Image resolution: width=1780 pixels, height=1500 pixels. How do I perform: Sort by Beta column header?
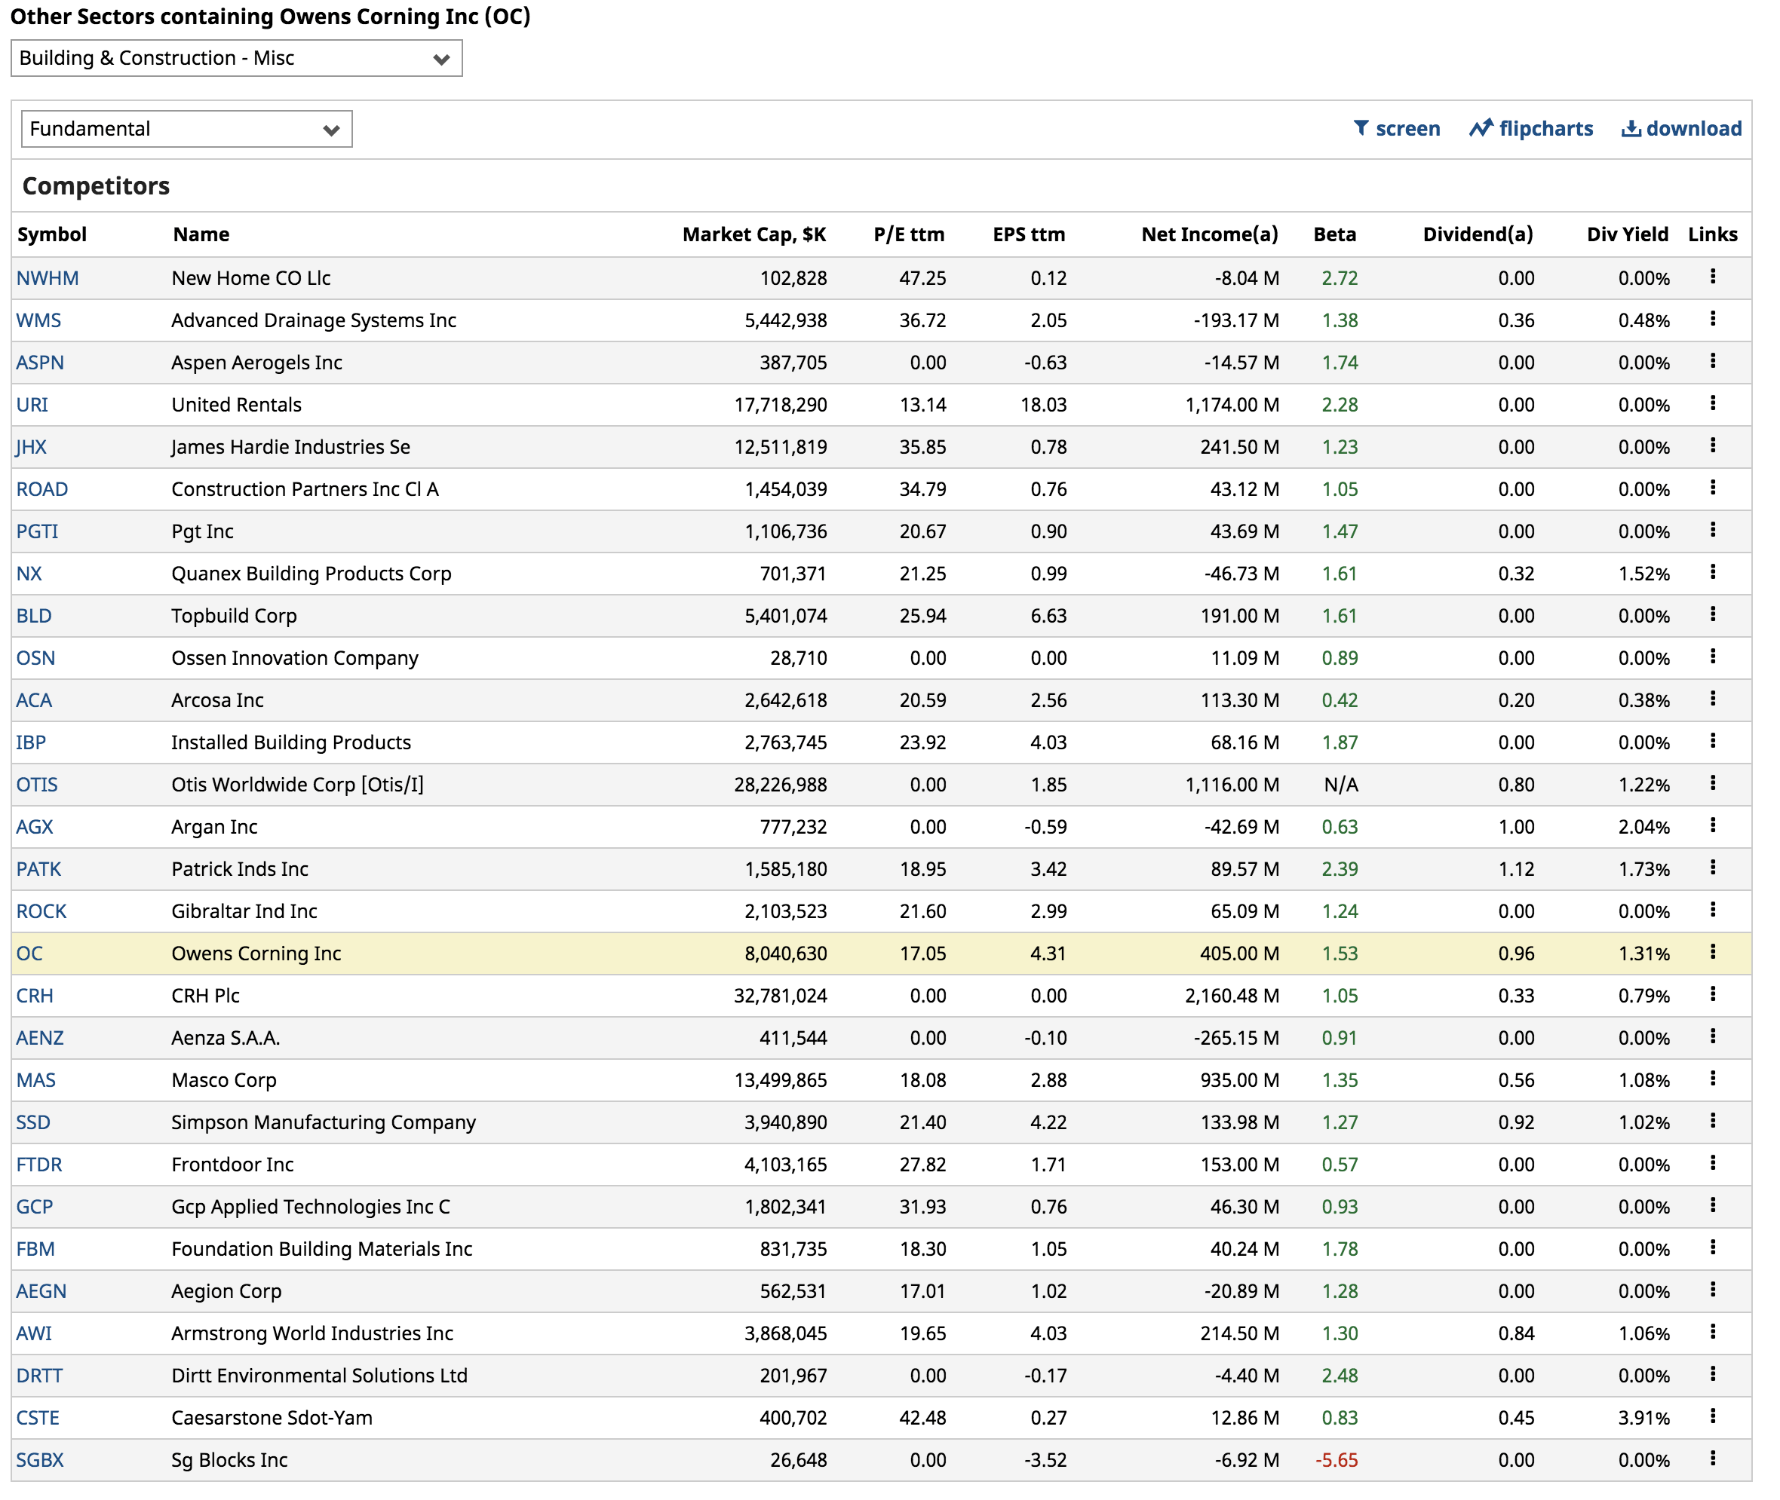pyautogui.click(x=1334, y=234)
